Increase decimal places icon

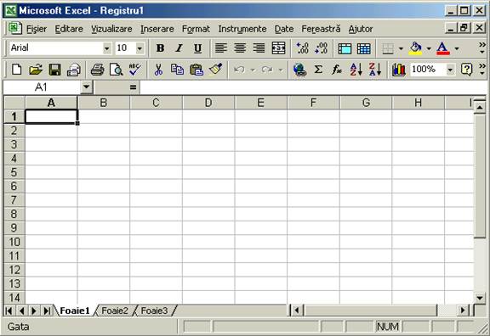coord(302,48)
